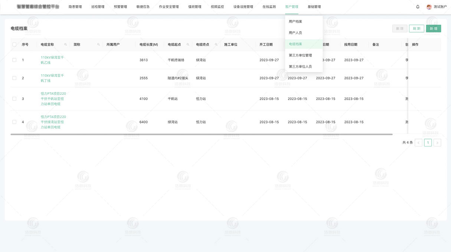Viewport: 451px width, 252px height.
Task: Go to previous page using the left arrow
Action: point(418,143)
